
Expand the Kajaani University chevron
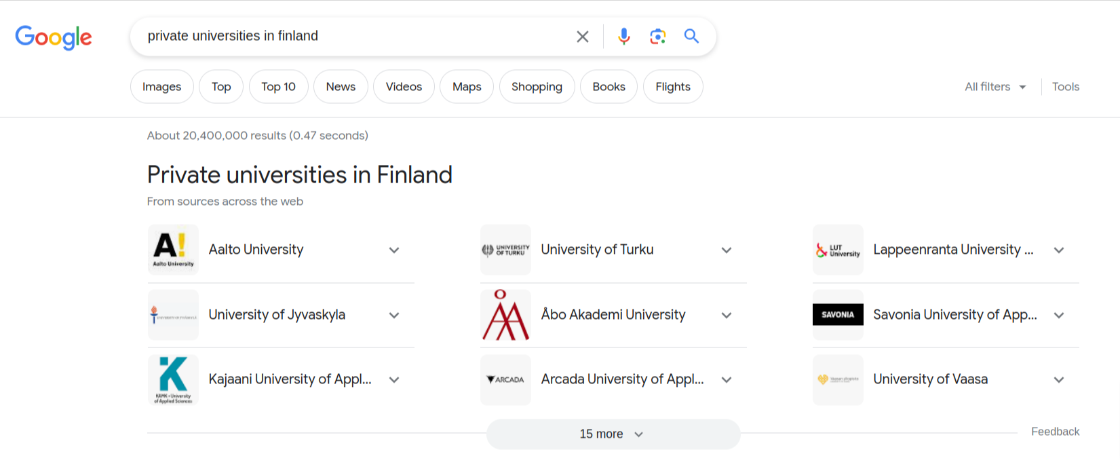coord(394,380)
